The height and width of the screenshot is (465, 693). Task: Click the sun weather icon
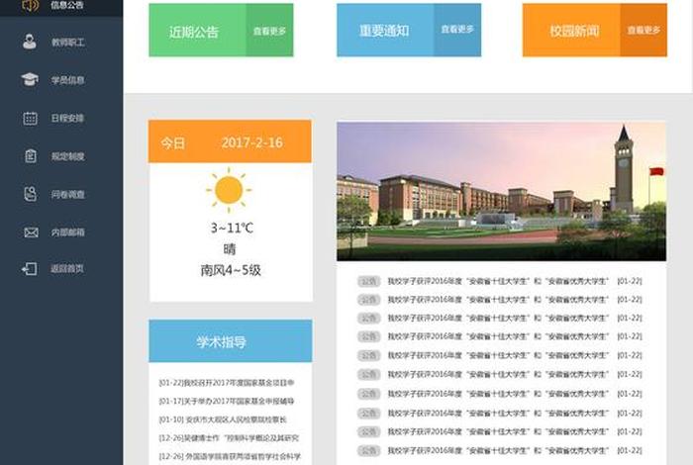click(x=229, y=190)
